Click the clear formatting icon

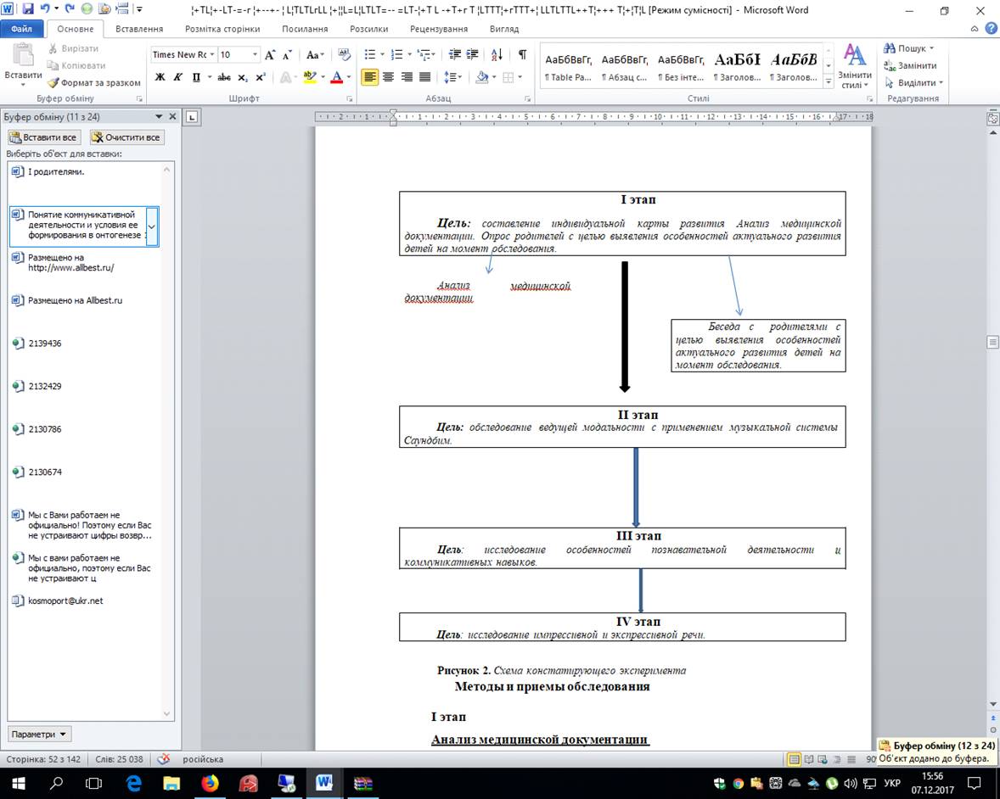[x=344, y=54]
